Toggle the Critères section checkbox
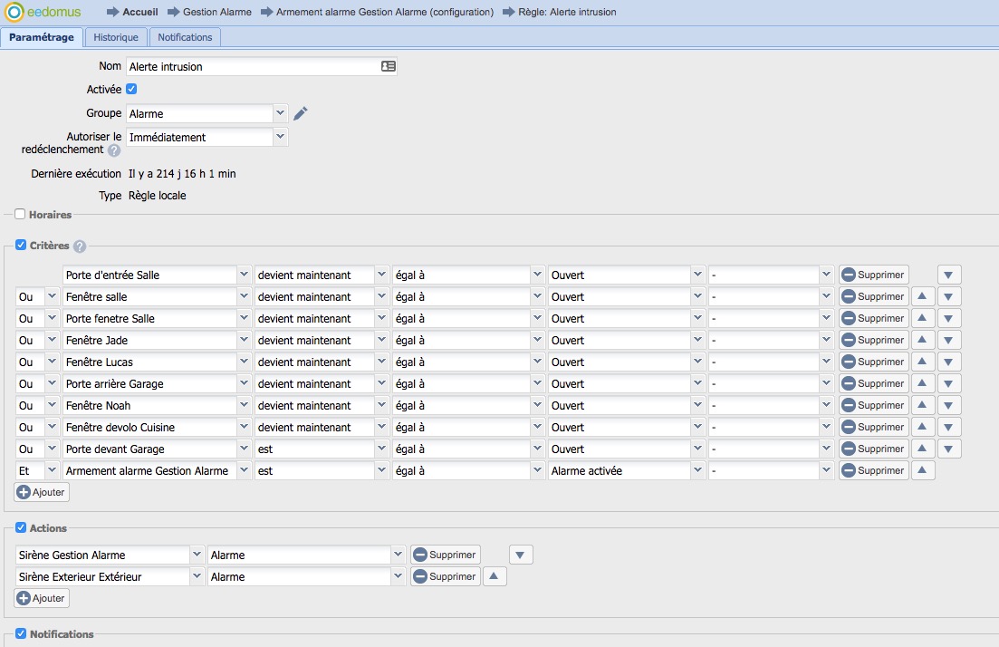Image resolution: width=999 pixels, height=647 pixels. tap(21, 245)
